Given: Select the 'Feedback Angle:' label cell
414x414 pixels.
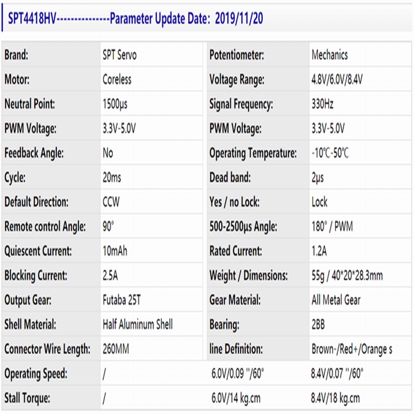Looking at the screenshot, I should tap(34, 153).
